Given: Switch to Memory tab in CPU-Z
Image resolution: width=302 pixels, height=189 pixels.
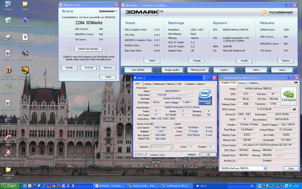Looking at the screenshot, I should (171, 84).
